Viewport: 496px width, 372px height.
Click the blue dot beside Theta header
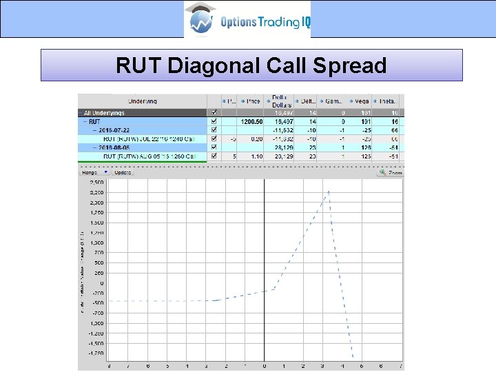[x=375, y=101]
